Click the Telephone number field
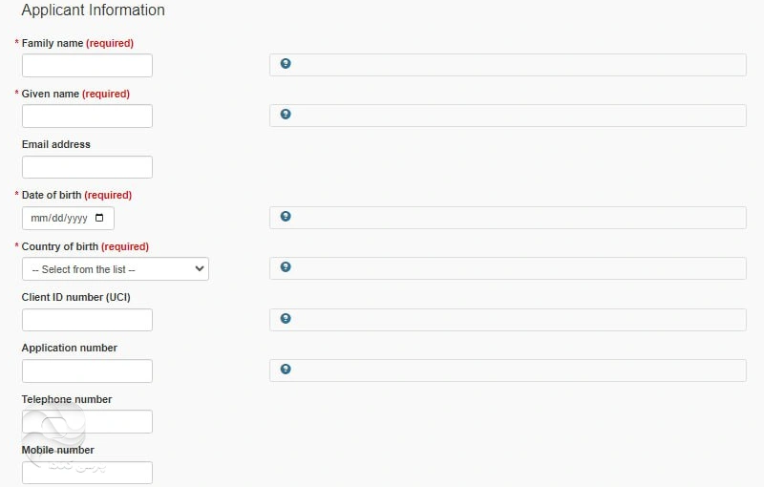Image resolution: width=764 pixels, height=487 pixels. click(x=87, y=422)
